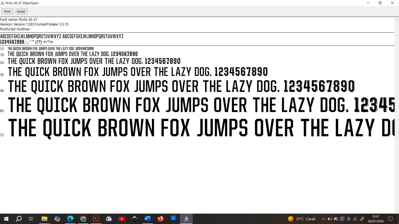Click the size 36 pangram sample
Image resolution: width=399 pixels, height=224 pixels.
click(x=138, y=72)
